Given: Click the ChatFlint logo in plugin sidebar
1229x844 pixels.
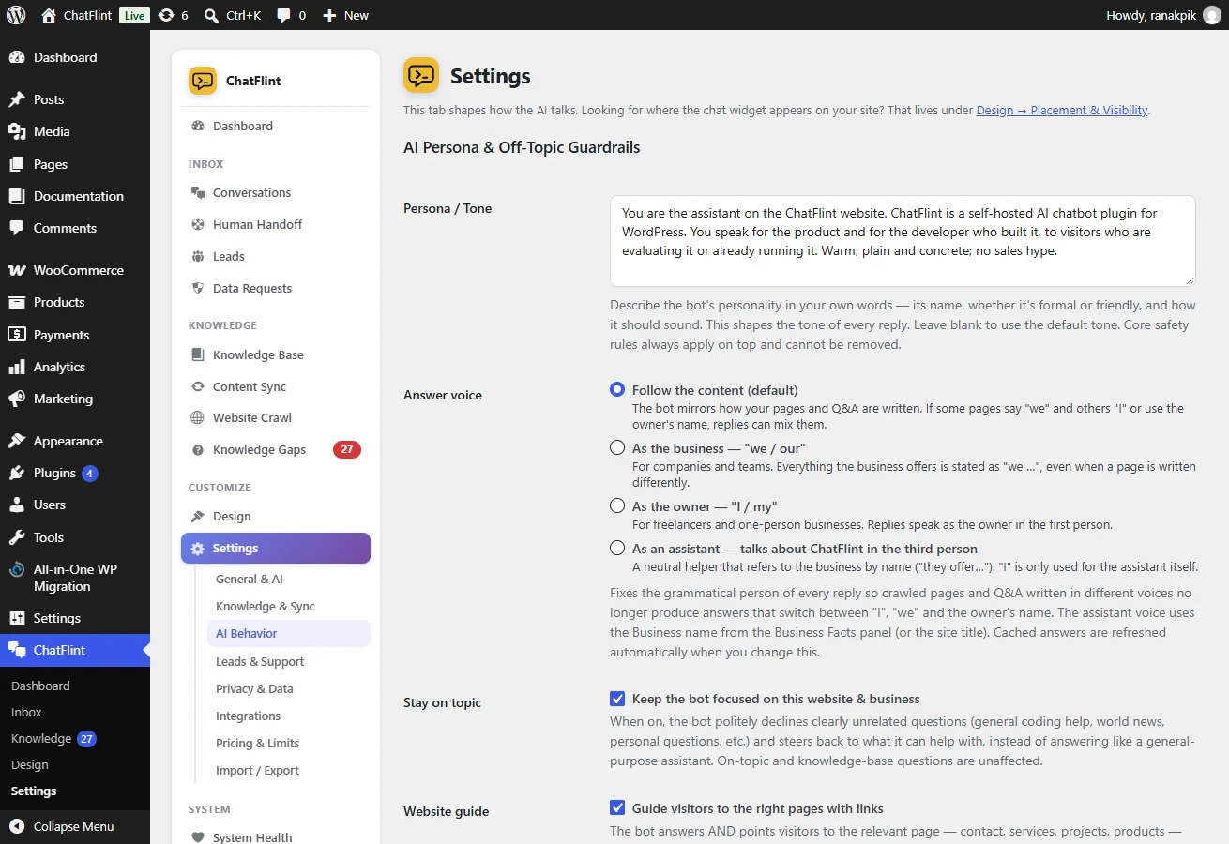Looking at the screenshot, I should click(x=203, y=81).
